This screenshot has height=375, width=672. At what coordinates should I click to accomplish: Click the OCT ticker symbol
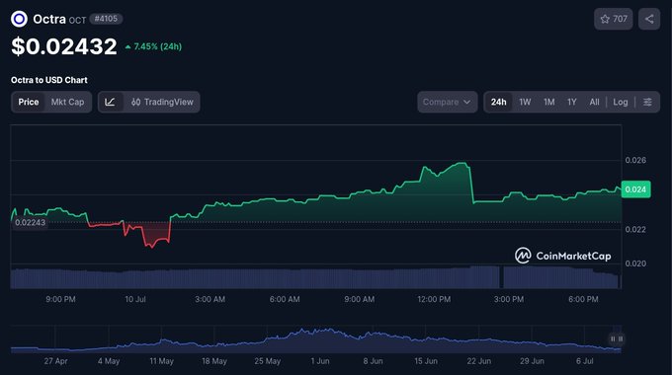(x=77, y=20)
